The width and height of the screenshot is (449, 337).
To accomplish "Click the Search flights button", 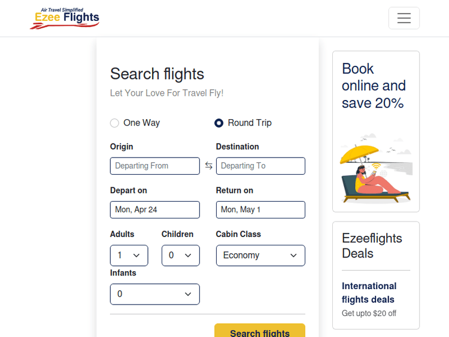I will [260, 332].
